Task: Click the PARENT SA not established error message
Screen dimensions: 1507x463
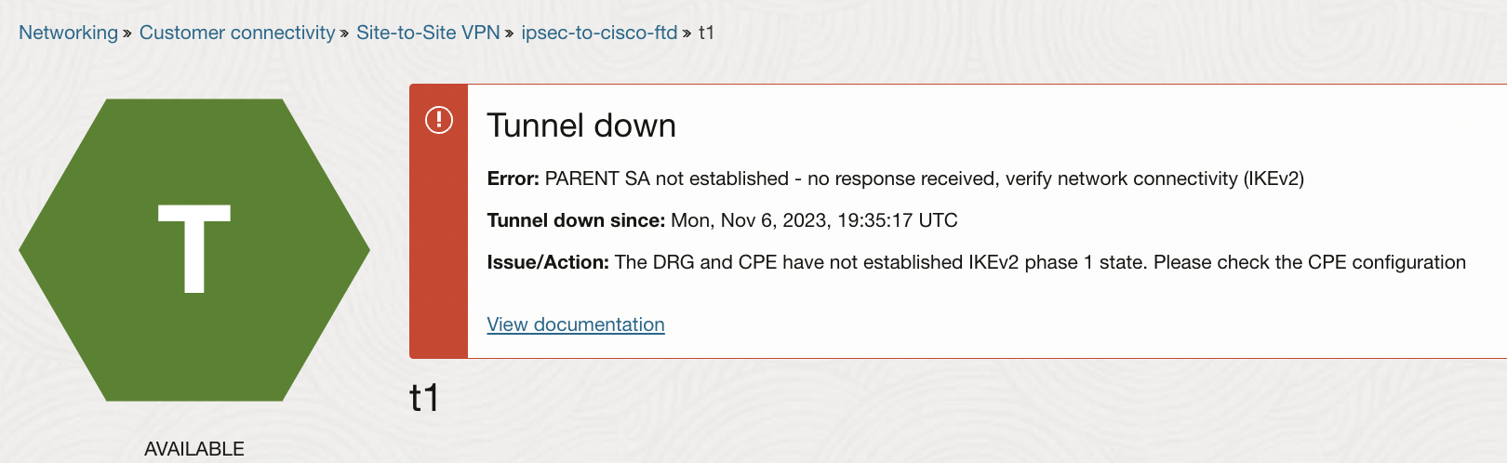Action: (x=924, y=179)
